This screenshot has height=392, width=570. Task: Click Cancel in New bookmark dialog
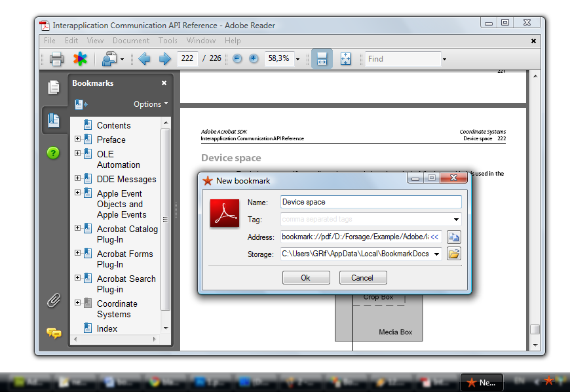pos(362,278)
